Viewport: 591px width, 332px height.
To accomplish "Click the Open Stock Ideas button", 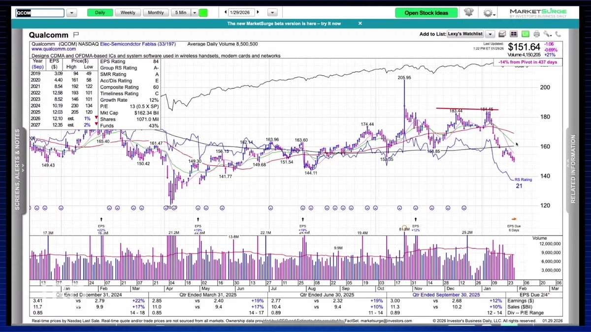I will point(427,13).
